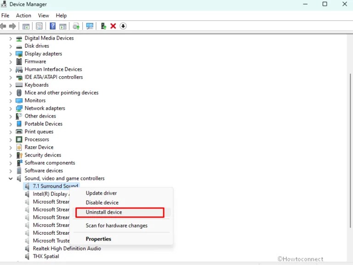Select the Portable Devices category label
353x265 pixels.
point(44,124)
